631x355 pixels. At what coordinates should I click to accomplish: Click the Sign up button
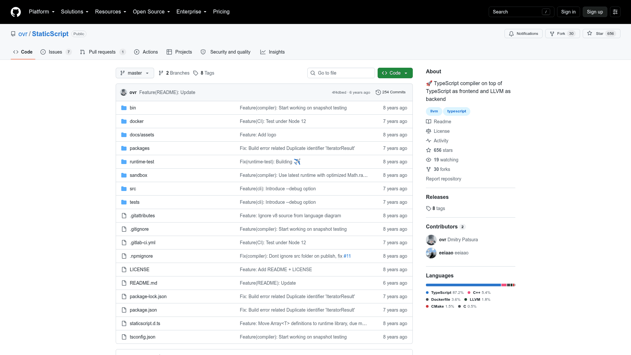pos(595,12)
